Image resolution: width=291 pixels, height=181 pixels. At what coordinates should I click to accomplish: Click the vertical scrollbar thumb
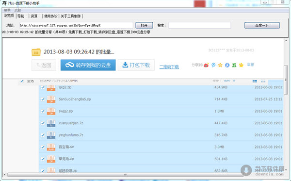(286, 80)
